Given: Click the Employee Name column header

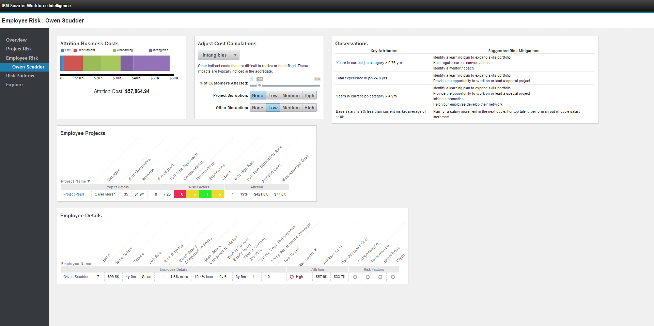Looking at the screenshot, I should tap(76, 264).
